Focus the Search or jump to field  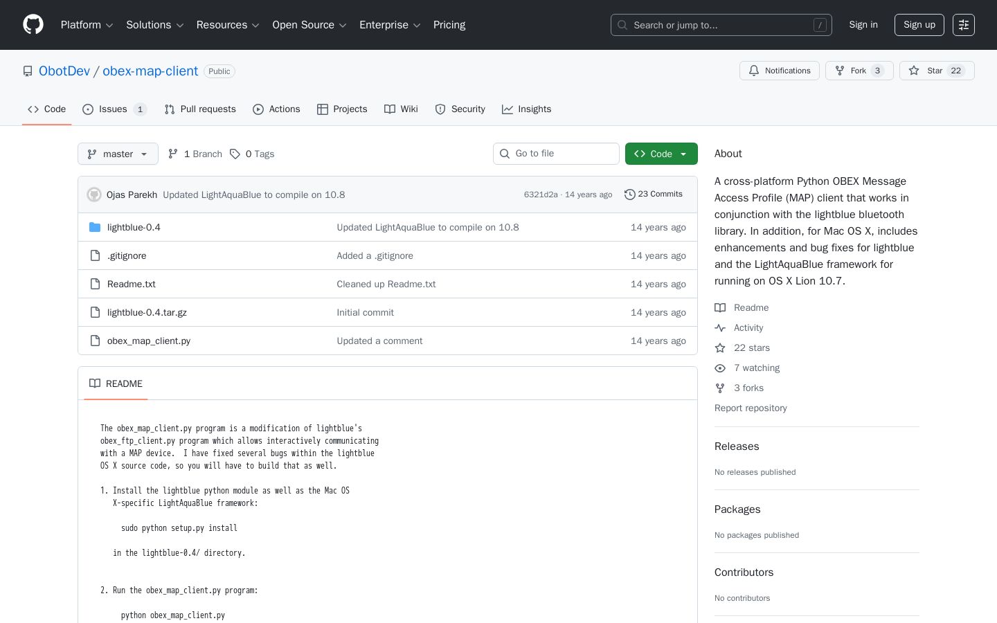pos(721,25)
